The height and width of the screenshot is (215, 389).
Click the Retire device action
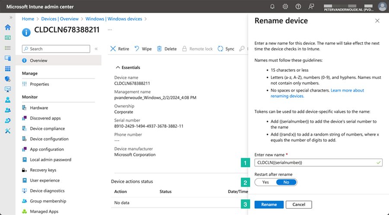click(120, 49)
